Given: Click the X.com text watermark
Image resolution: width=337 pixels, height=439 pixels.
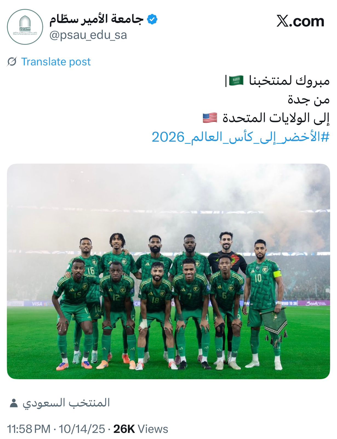Looking at the screenshot, I should tap(300, 21).
